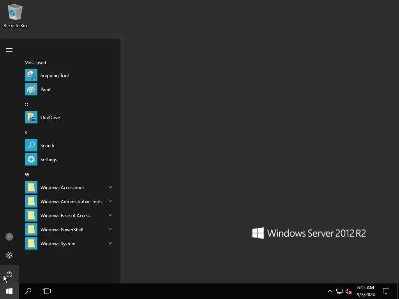This screenshot has width=399, height=299.
Task: Open Task View on the taskbar
Action: click(47, 291)
